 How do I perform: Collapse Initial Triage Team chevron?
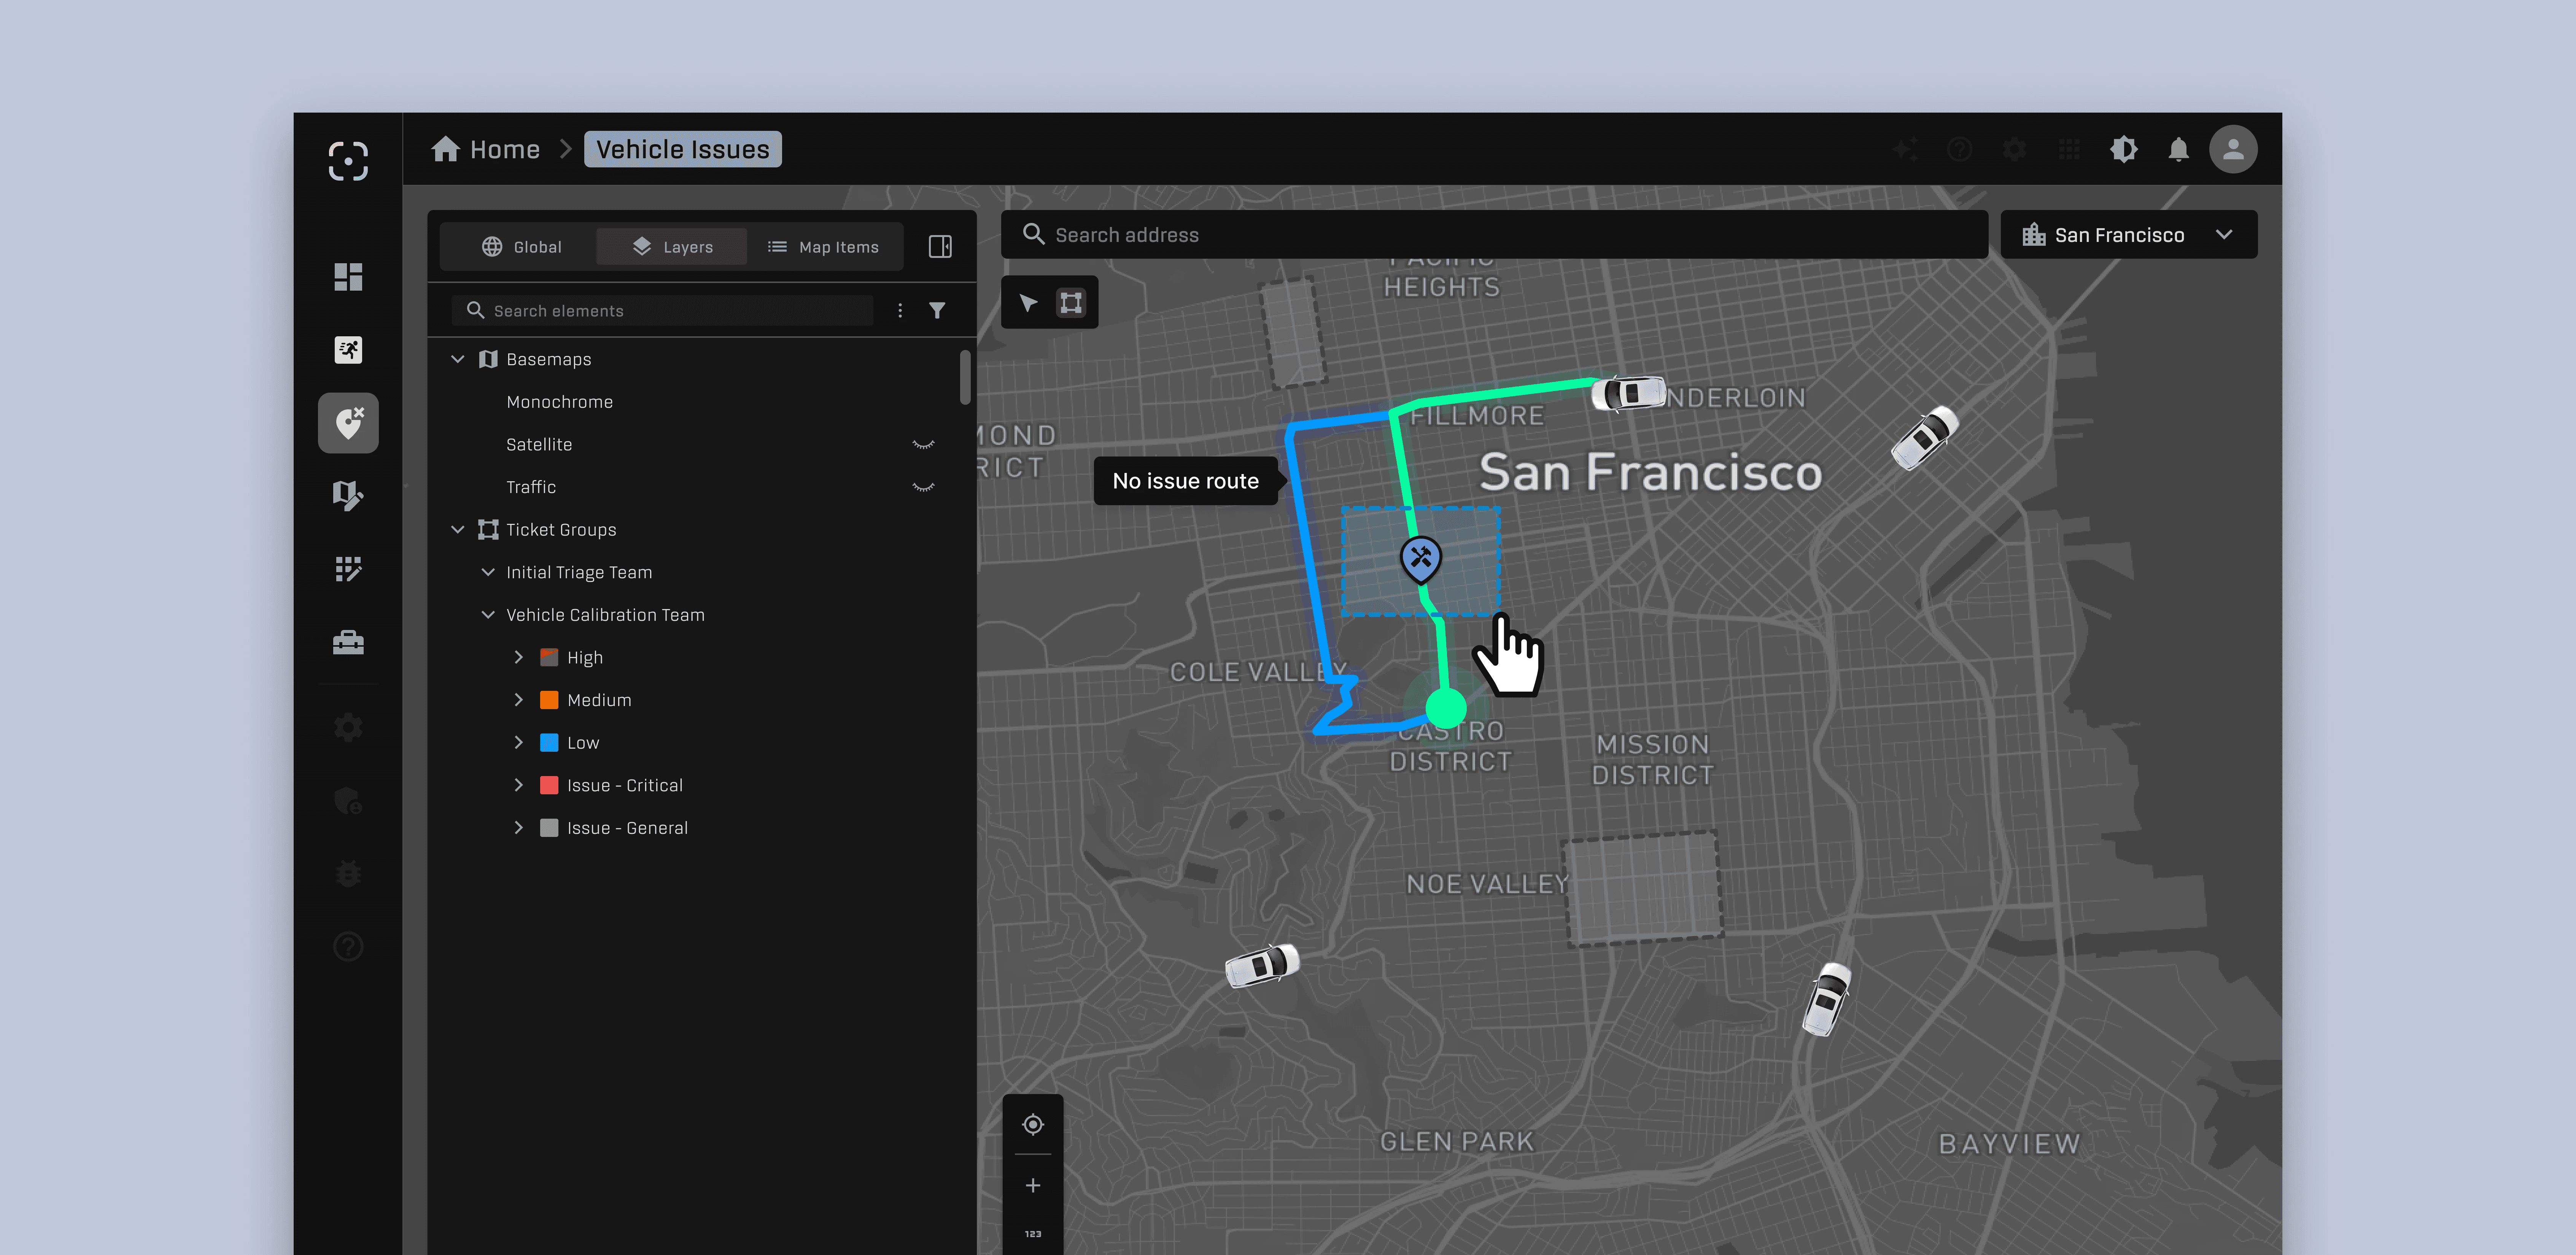(x=488, y=572)
